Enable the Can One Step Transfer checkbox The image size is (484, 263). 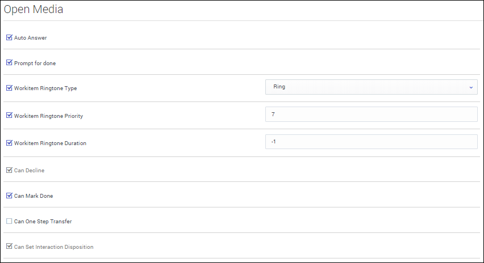[9, 221]
